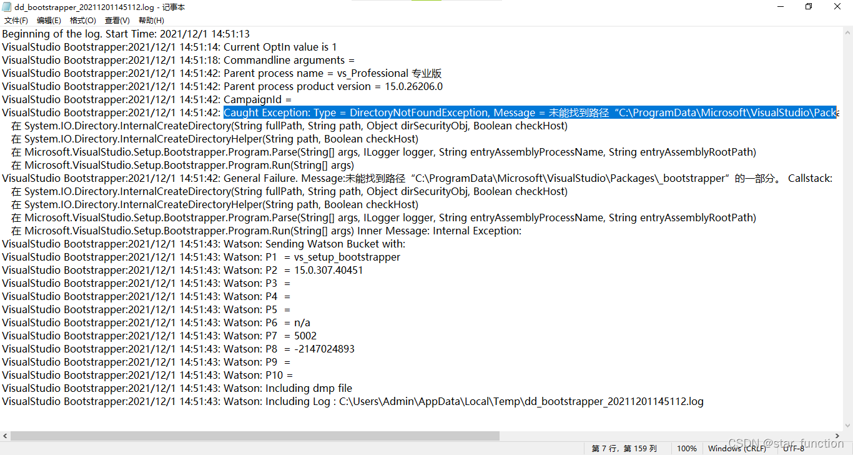The image size is (853, 455).
Task: Click the 'Watson: P10 =' line
Action: [147, 375]
